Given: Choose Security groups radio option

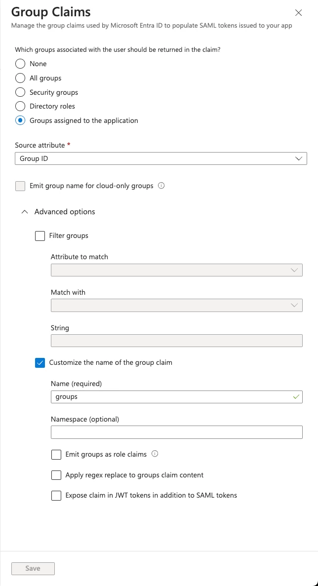Looking at the screenshot, I should coord(20,92).
